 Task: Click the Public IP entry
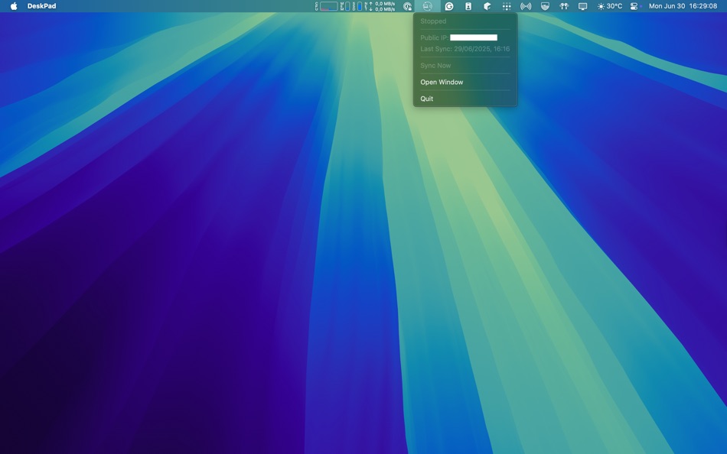(465, 37)
